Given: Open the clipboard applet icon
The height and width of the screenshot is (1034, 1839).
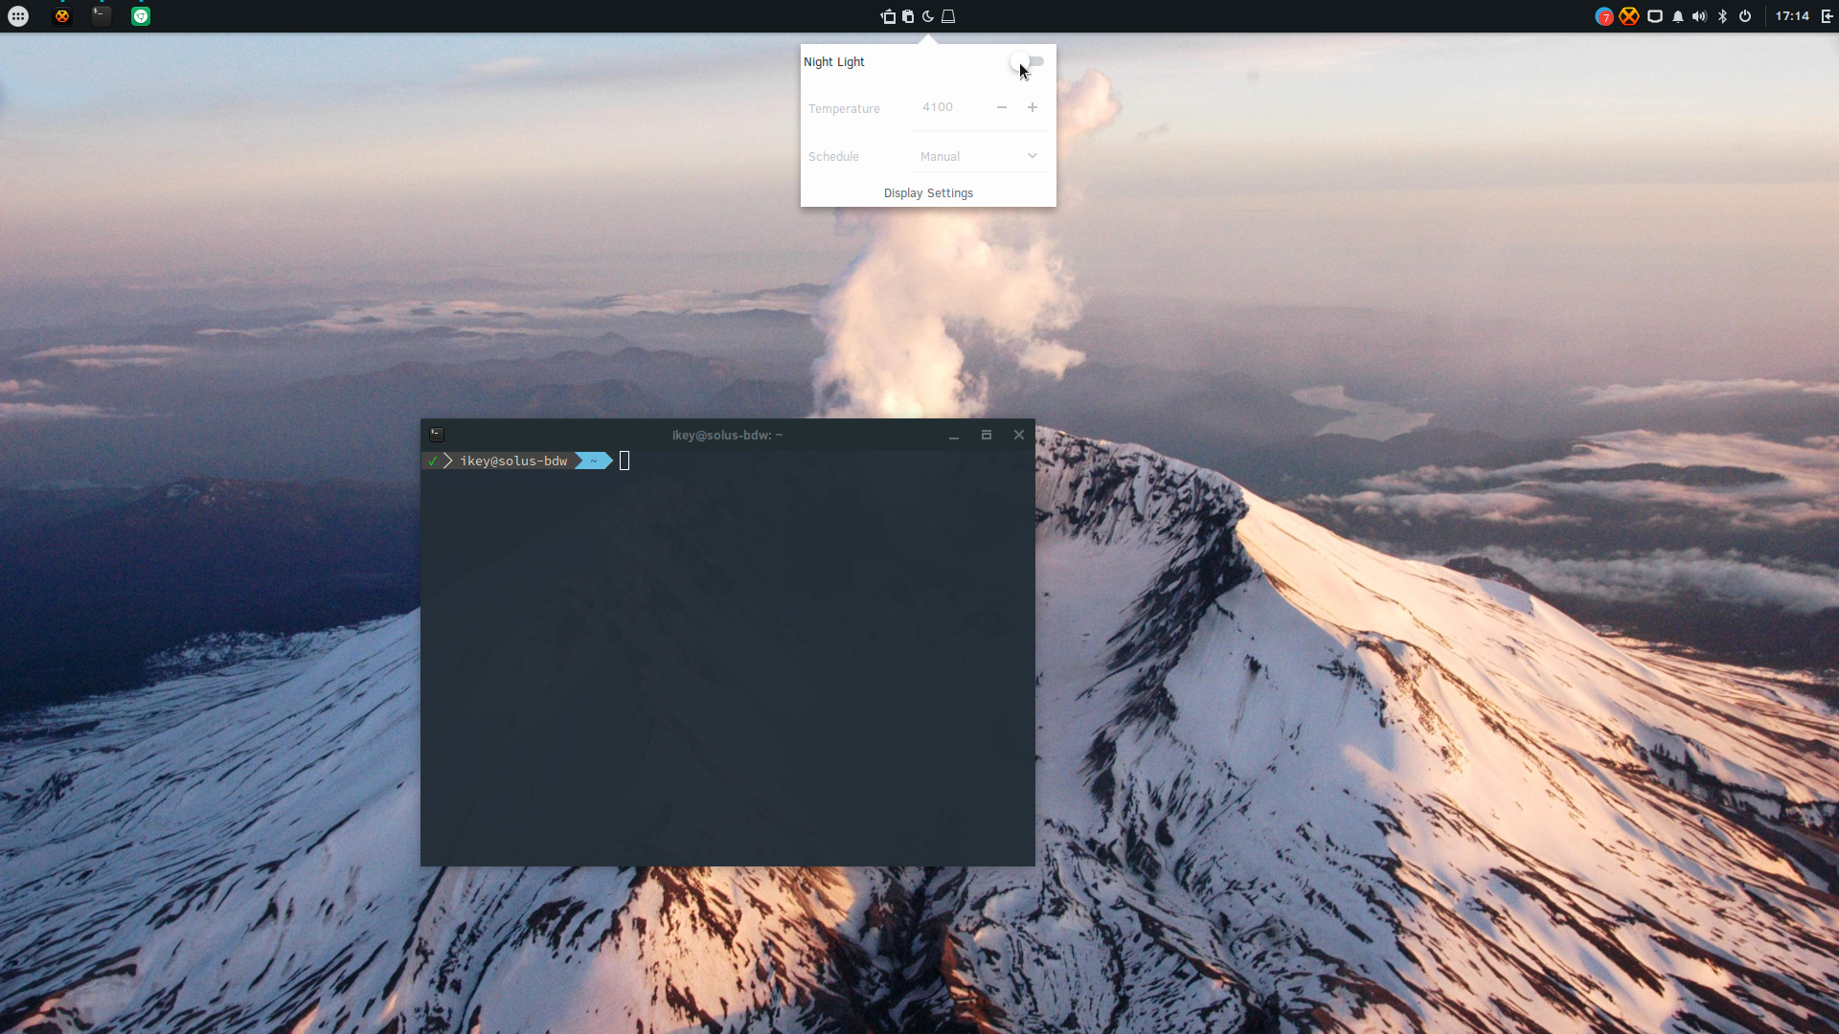Looking at the screenshot, I should pos(908,16).
